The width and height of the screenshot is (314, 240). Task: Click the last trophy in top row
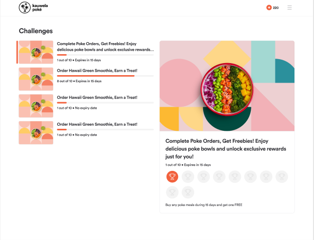(x=281, y=176)
